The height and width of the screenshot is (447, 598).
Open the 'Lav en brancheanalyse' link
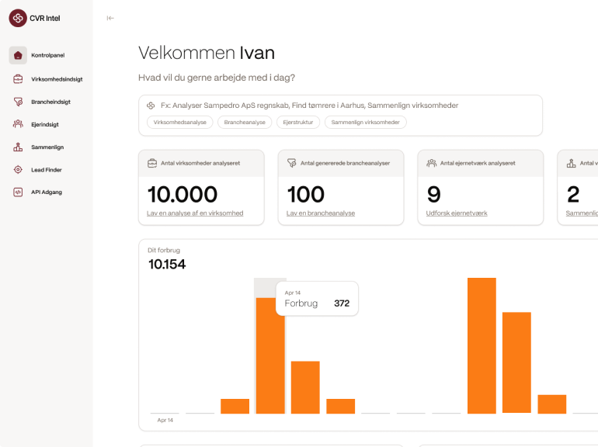321,213
